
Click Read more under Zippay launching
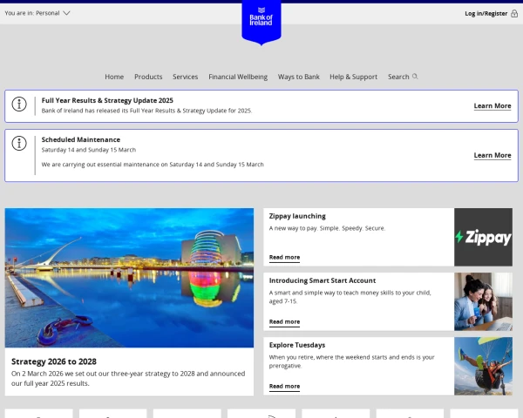pyautogui.click(x=284, y=258)
